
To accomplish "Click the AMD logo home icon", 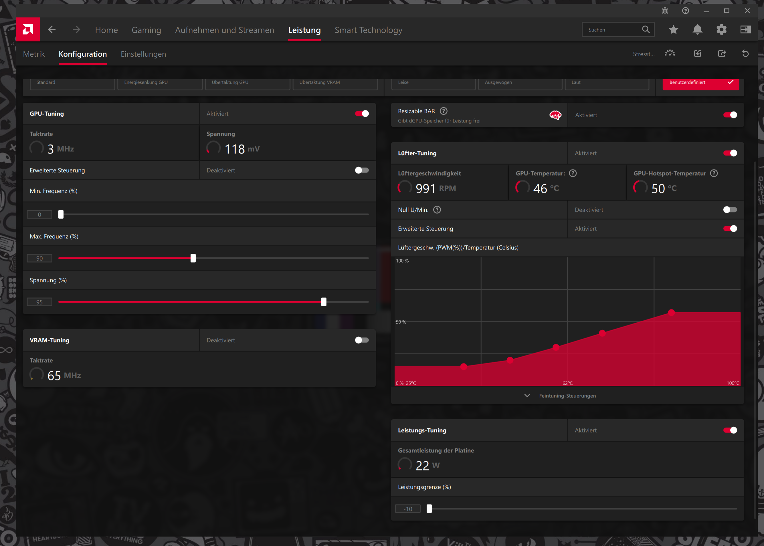I will (28, 29).
